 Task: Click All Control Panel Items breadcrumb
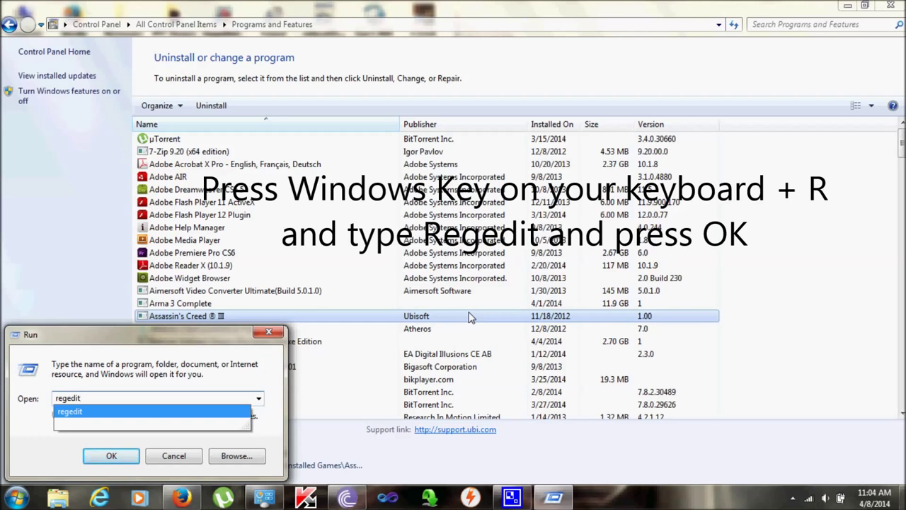[176, 24]
